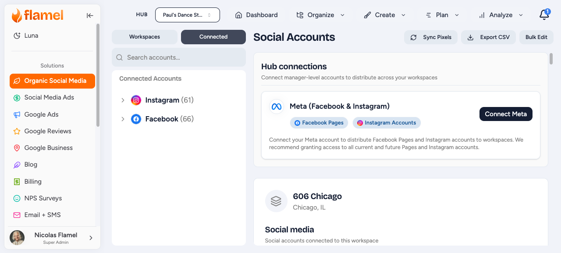561x253 pixels.
Task: Click the Analyze bar chart icon
Action: [x=482, y=15]
